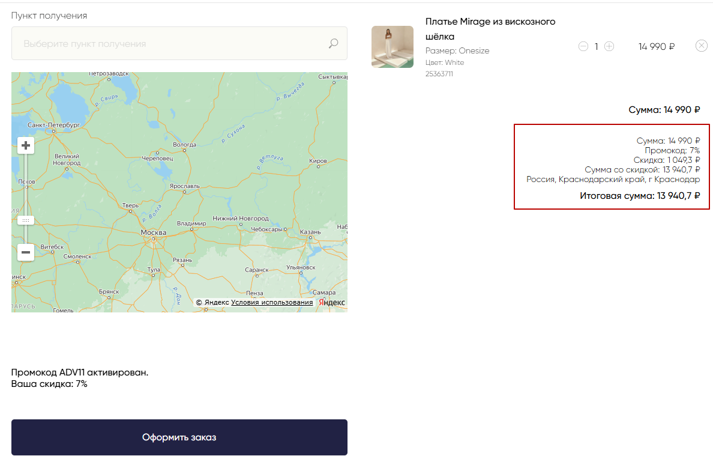Open the 'Платье Mirage из вискозного шёлка' title
Image resolution: width=713 pixels, height=456 pixels.
[490, 29]
